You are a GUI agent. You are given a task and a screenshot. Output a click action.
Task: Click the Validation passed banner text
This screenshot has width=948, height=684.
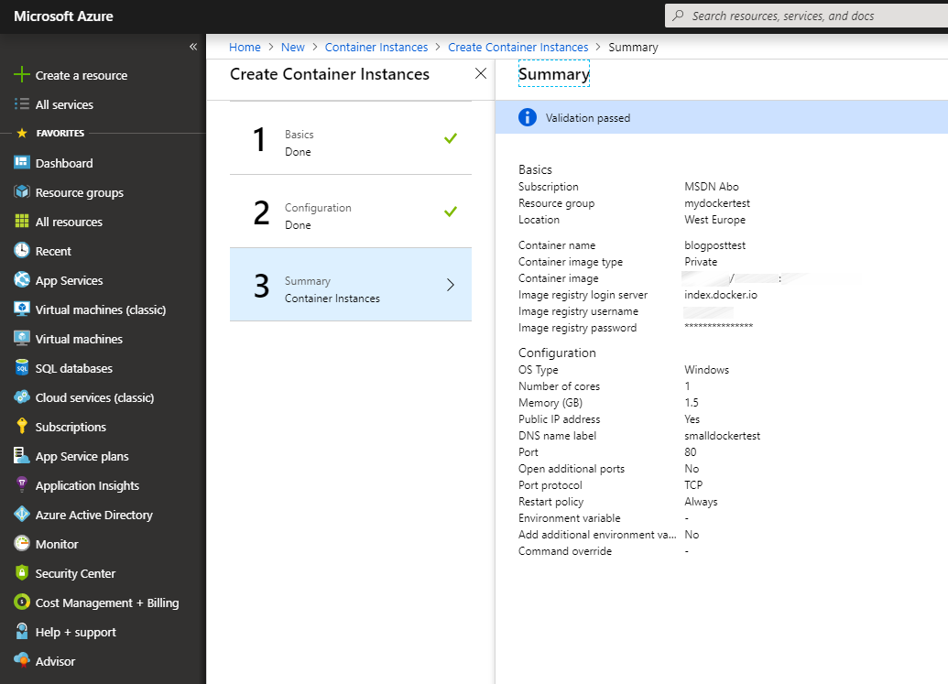tap(588, 118)
